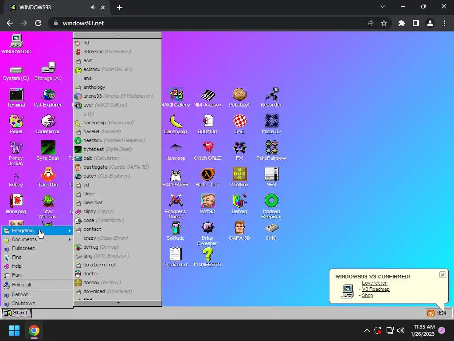Open the Byte Beat desktop icon
The height and width of the screenshot is (341, 454).
click(x=48, y=151)
